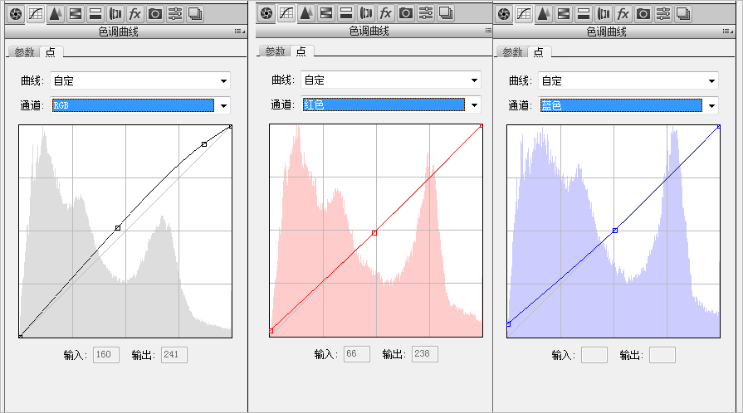743x413 pixels.
Task: Open Lens Corrections icon in 蓝色 channel panel
Action: tap(604, 14)
